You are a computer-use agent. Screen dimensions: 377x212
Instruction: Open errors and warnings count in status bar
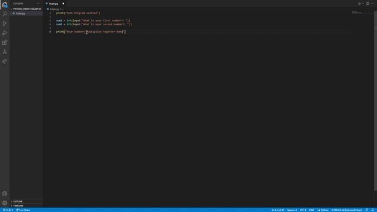(x=8, y=210)
